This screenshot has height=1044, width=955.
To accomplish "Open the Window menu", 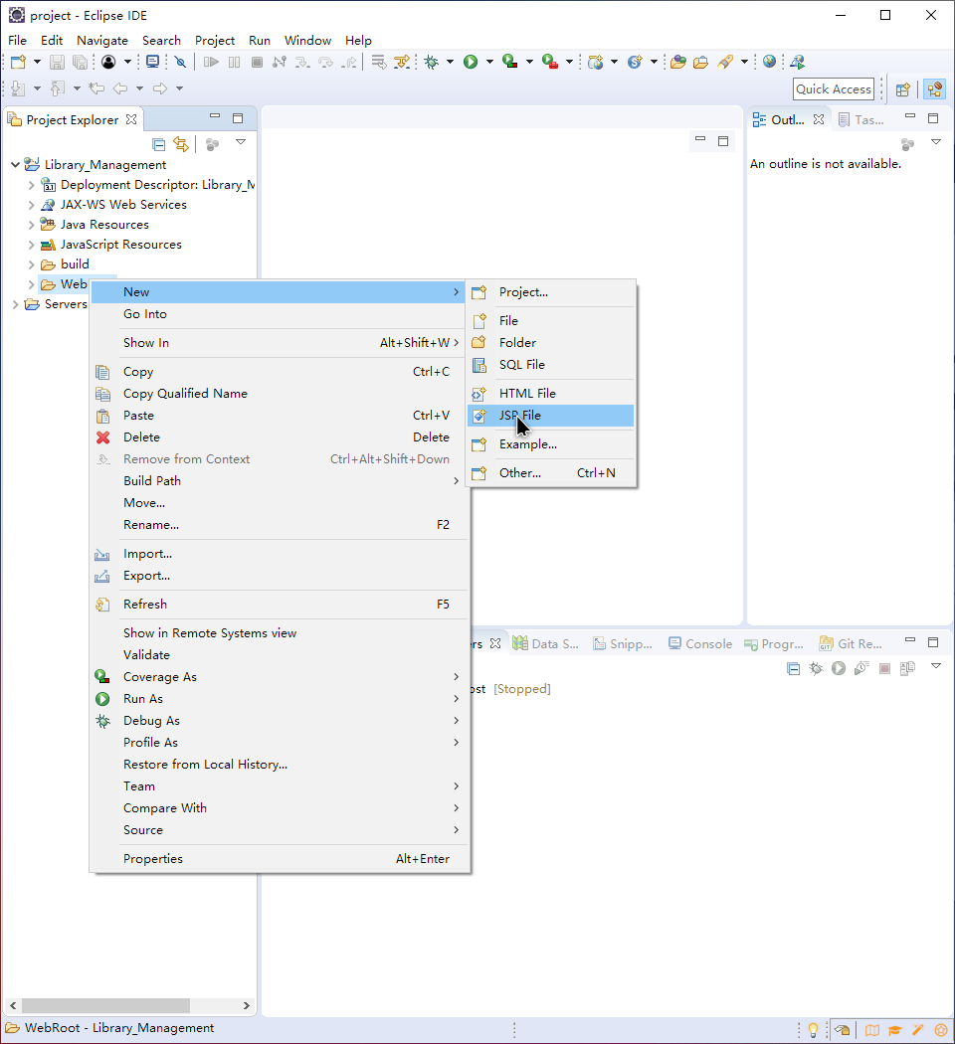I will pos(307,41).
